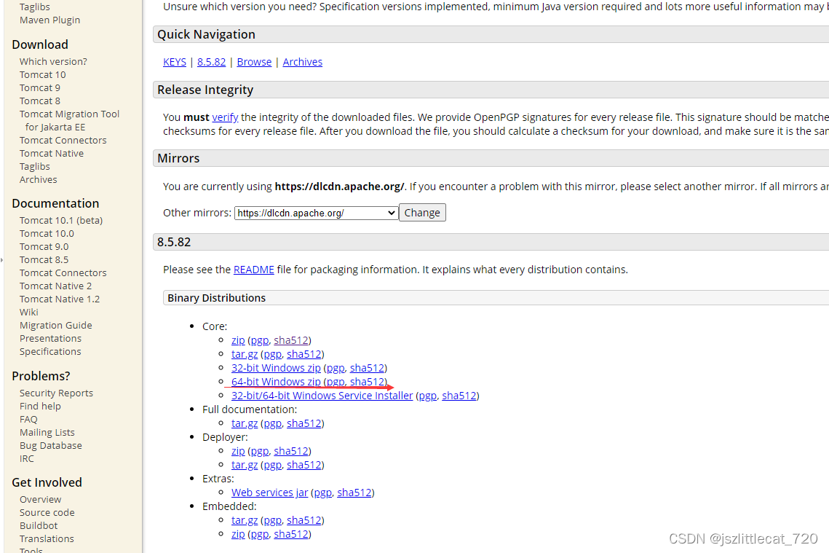
Task: Open Tomcat 10.1 (beta) documentation
Action: (x=61, y=220)
